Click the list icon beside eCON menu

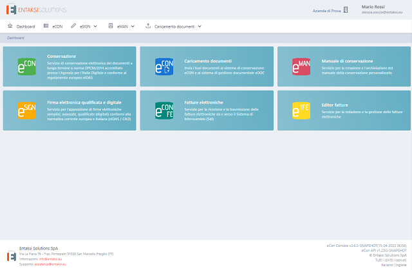pos(46,26)
